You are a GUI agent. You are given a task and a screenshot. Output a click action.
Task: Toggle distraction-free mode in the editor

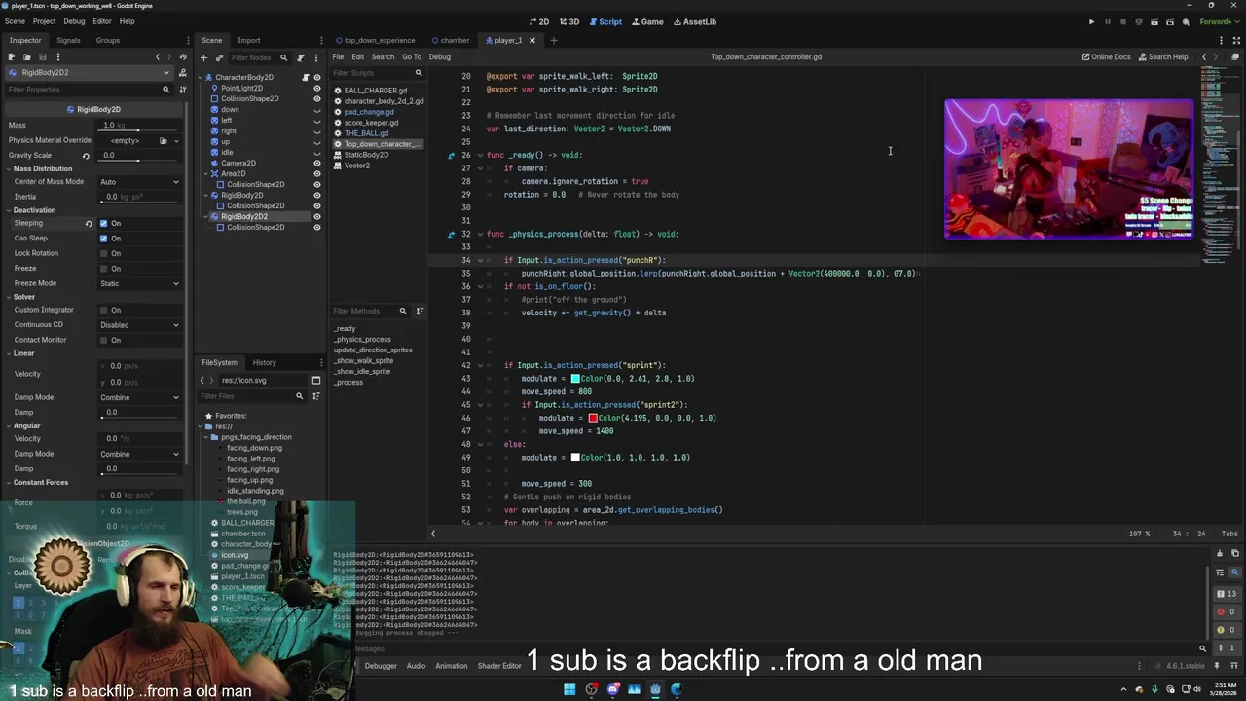coord(1237,40)
